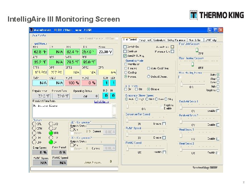This screenshot has height=188, width=251.
Task: Choose Defrost/Demist operating mode
Action: coord(149,77)
